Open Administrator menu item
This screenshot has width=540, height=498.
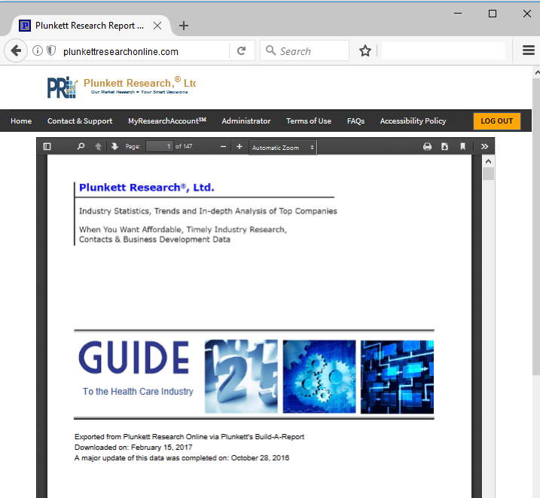[246, 121]
